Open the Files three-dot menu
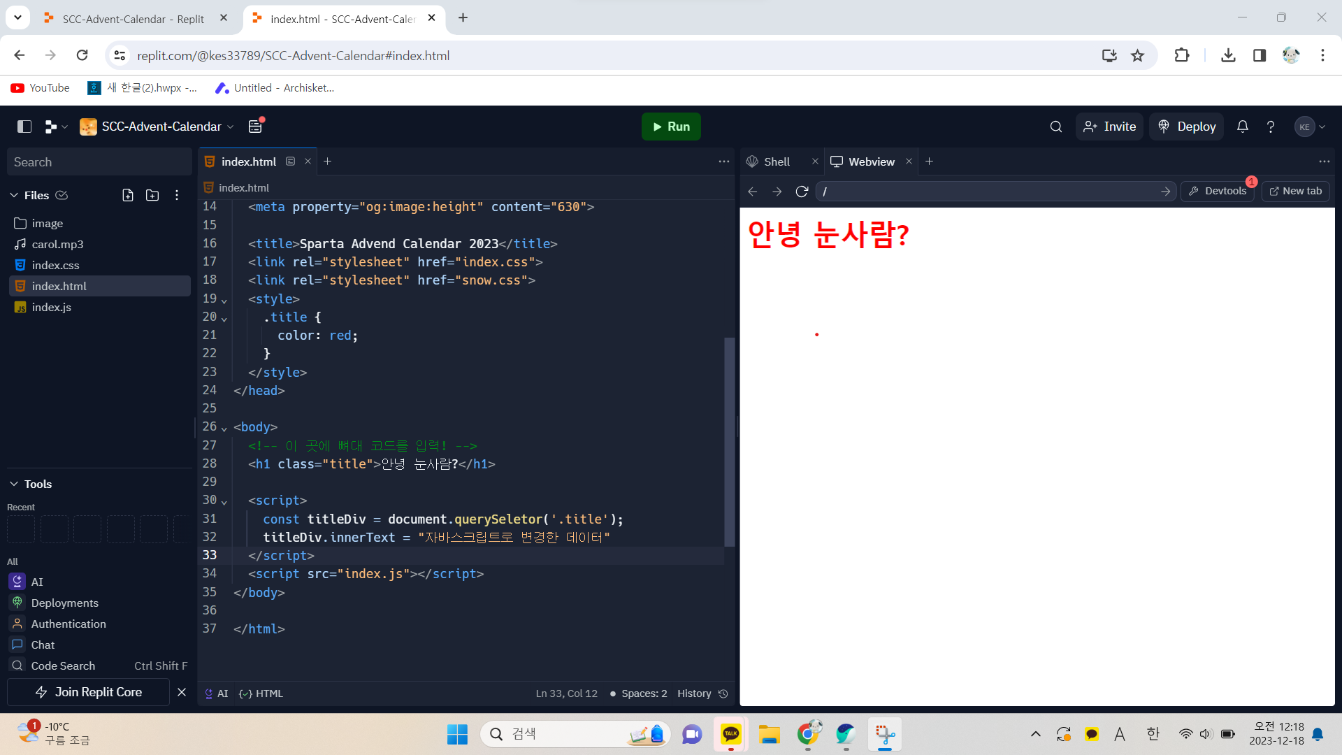 177,195
